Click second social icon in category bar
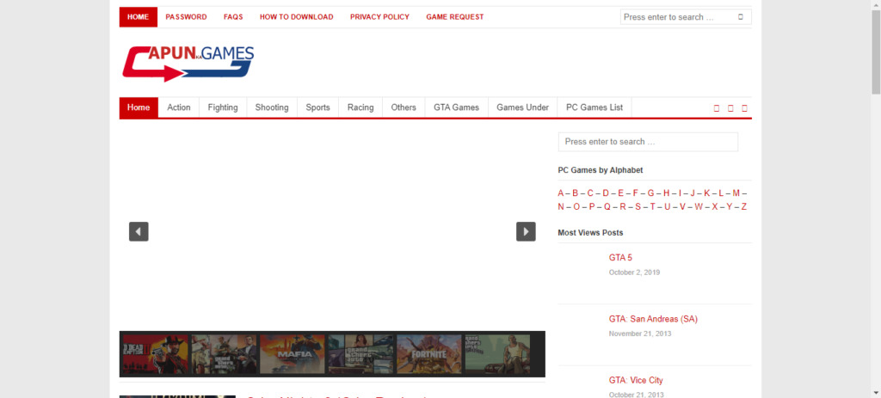 730,108
